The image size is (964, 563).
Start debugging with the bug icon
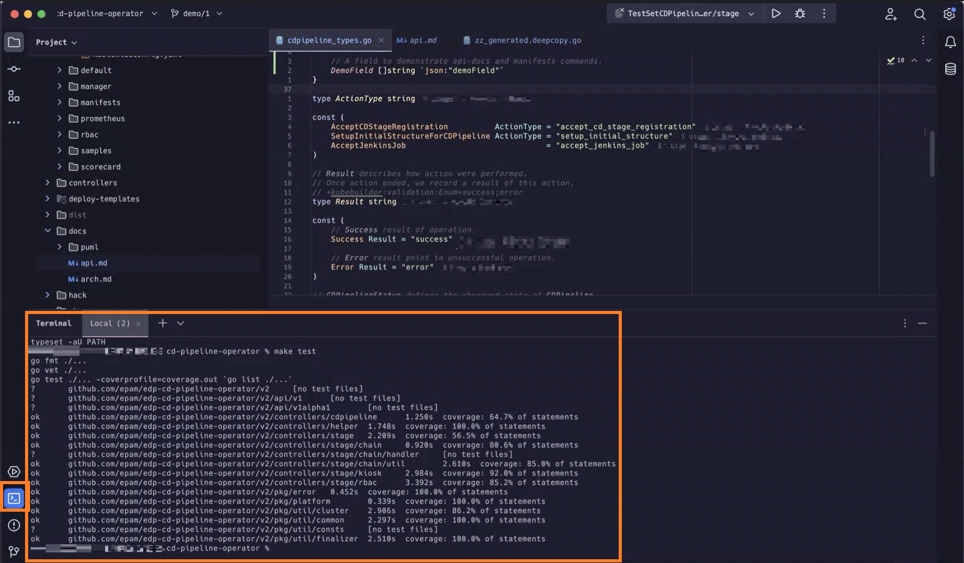[799, 13]
